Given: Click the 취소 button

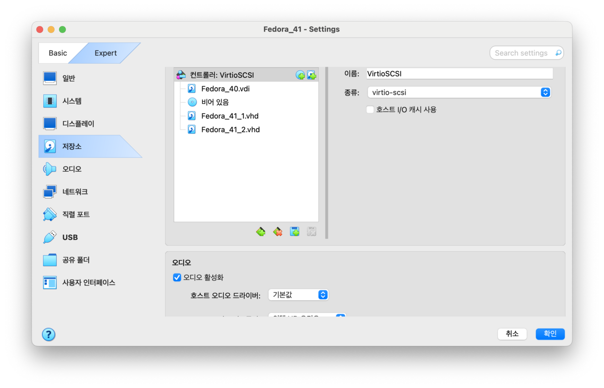Looking at the screenshot, I should 512,334.
